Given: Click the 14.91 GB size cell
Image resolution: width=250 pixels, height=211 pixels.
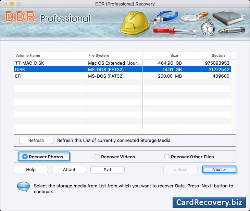Looking at the screenshot, I should pos(163,69).
